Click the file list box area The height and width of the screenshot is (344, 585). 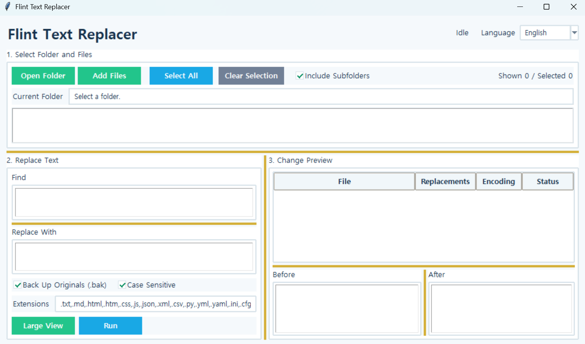pos(293,126)
